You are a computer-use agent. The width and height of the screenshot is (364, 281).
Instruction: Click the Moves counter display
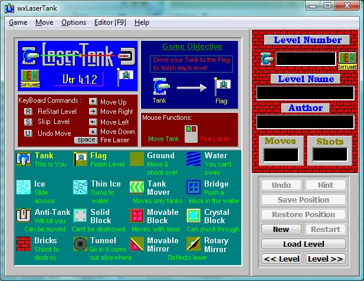[281, 155]
